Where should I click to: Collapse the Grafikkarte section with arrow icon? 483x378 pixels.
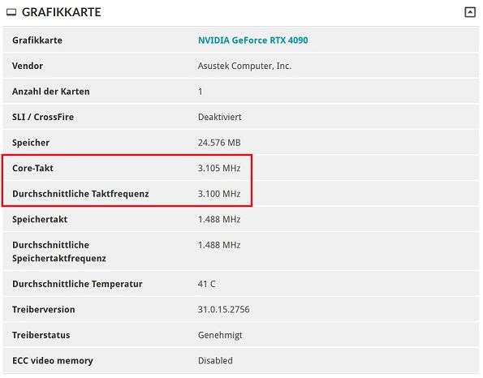[x=470, y=12]
